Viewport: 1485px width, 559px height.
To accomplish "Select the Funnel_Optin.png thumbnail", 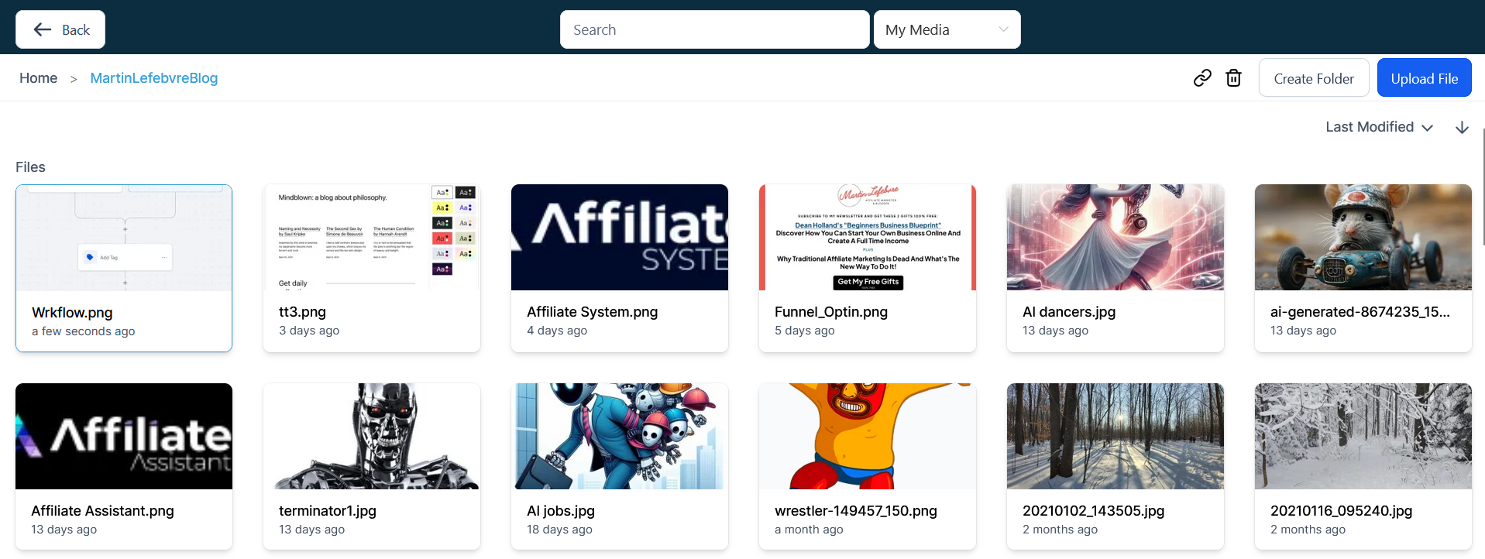I will pyautogui.click(x=868, y=237).
